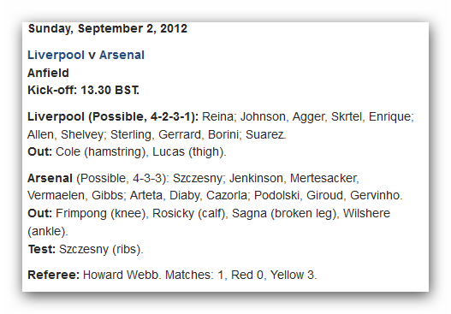Click the name Suarez in Liverpool's lineup
Image resolution: width=451 pixels, height=314 pixels.
[x=266, y=134]
